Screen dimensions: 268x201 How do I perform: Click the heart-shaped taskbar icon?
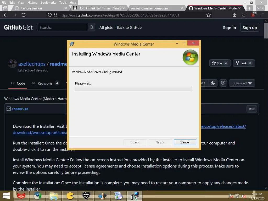(86, 196)
